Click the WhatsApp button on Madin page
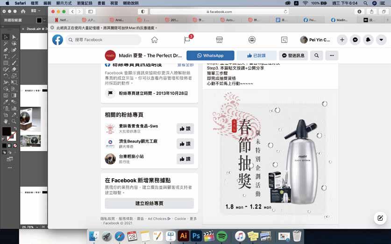The width and height of the screenshot is (391, 244). [x=210, y=56]
